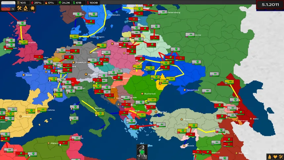Select the army unit in Scotland
The height and width of the screenshot is (160, 284).
pyautogui.click(x=21, y=23)
